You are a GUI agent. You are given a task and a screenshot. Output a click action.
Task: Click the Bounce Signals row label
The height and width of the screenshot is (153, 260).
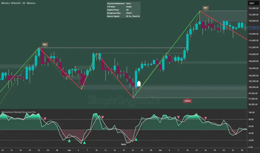[x=114, y=16]
